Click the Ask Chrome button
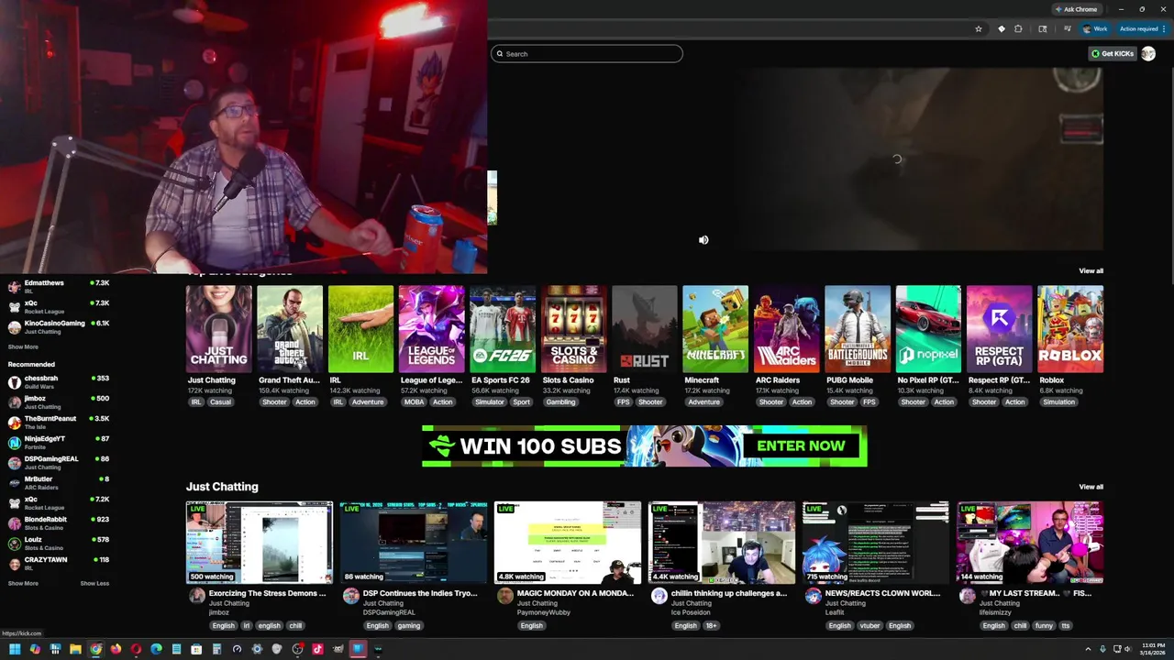The height and width of the screenshot is (660, 1174). pyautogui.click(x=1076, y=9)
